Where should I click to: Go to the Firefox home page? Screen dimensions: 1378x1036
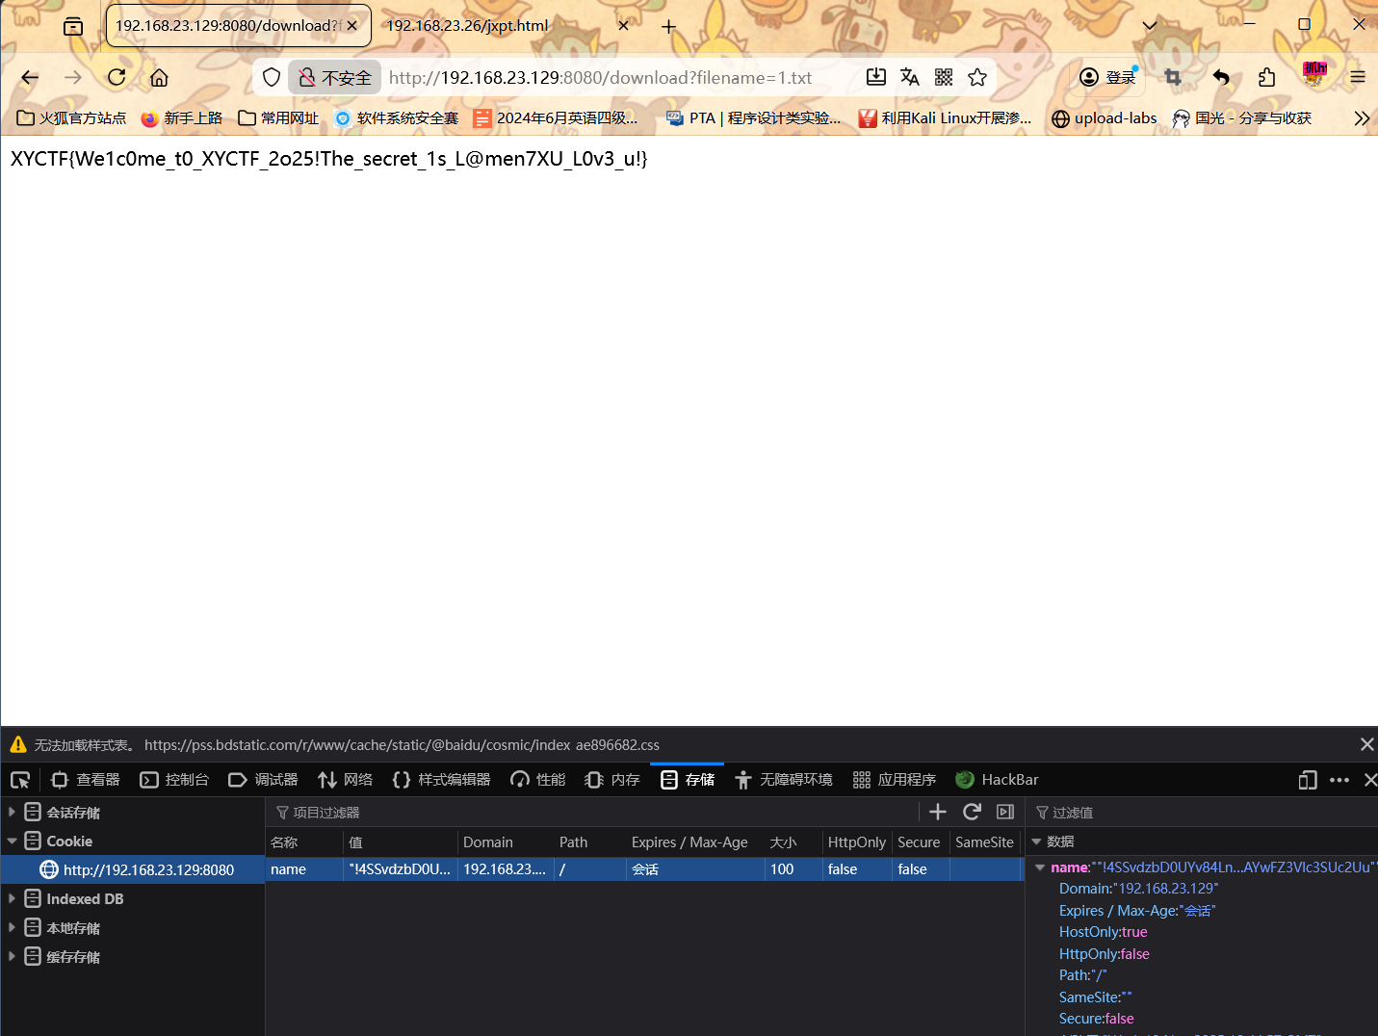click(160, 78)
